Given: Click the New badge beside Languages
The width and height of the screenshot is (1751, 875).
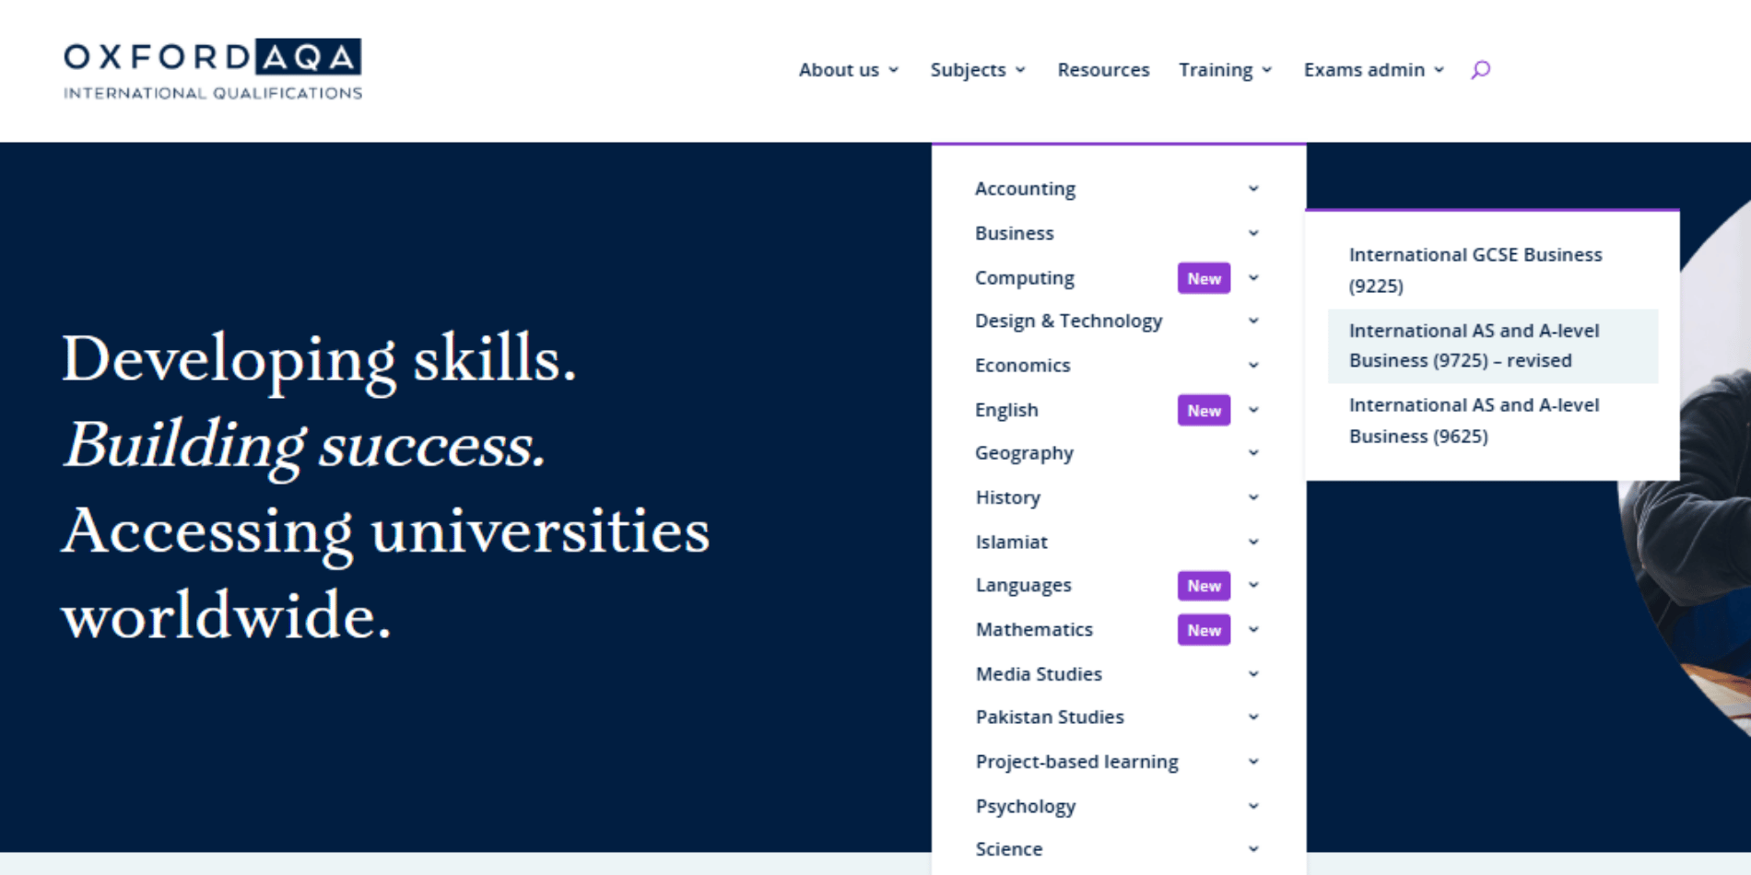Looking at the screenshot, I should tap(1204, 585).
